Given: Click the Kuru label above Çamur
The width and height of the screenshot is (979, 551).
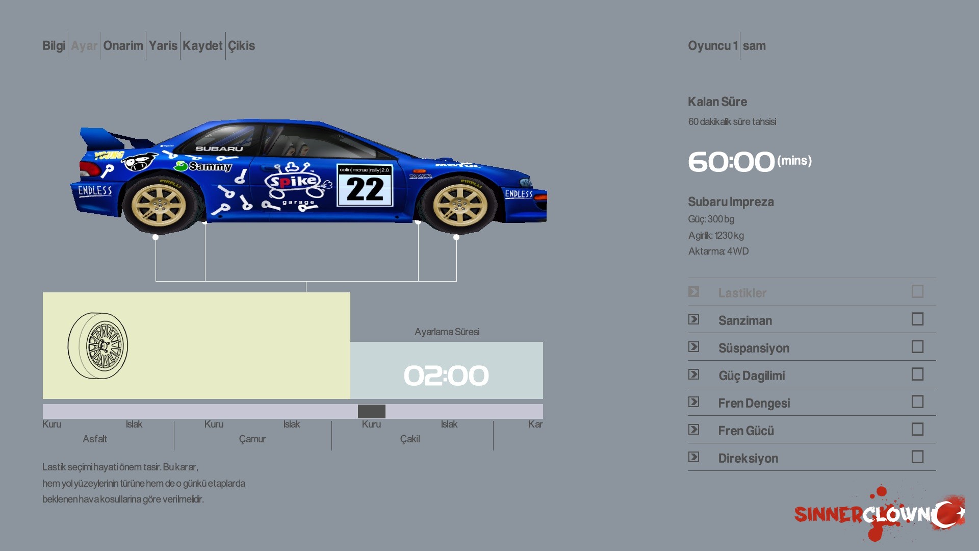Looking at the screenshot, I should 214,424.
